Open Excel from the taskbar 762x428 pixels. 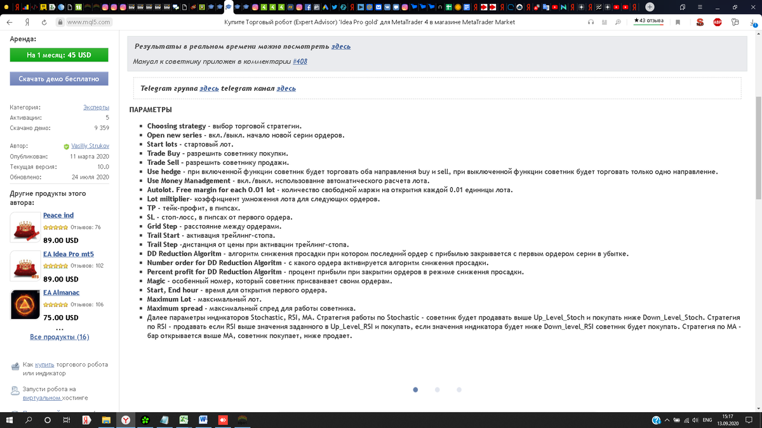(184, 420)
